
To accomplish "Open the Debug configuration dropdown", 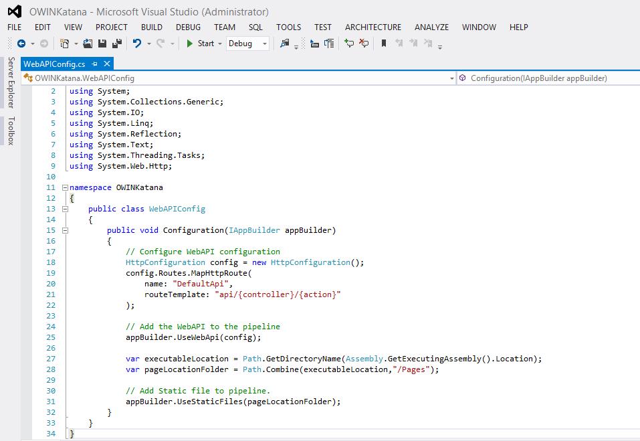I will 265,43.
